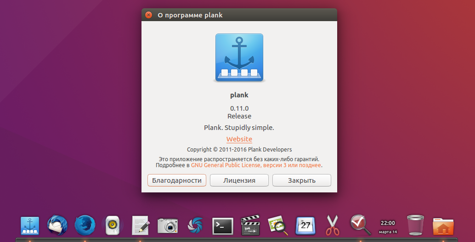Launch the camera screenshot tool

[x=168, y=226]
